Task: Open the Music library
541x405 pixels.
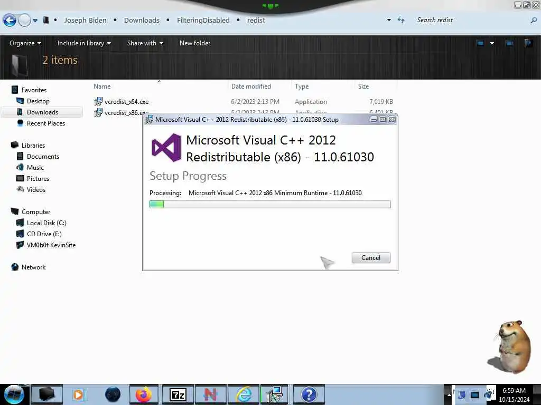Action: [x=35, y=167]
